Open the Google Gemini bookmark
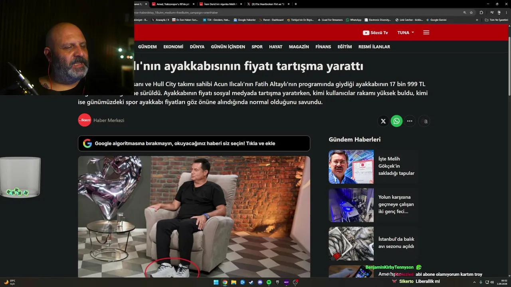This screenshot has width=511, height=287. point(436,20)
